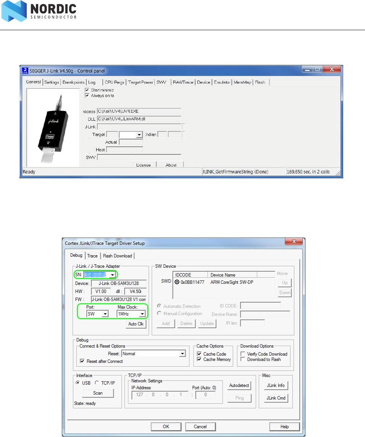The height and width of the screenshot is (437, 365).
Task: Toggle the Cache Memory checkbox
Action: 199,359
